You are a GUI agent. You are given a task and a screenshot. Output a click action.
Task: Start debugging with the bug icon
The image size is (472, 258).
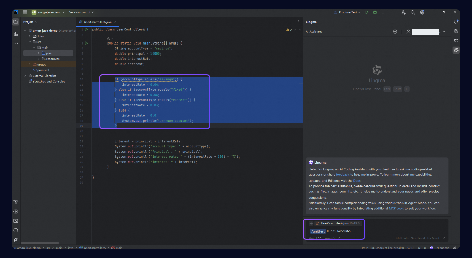[375, 12]
